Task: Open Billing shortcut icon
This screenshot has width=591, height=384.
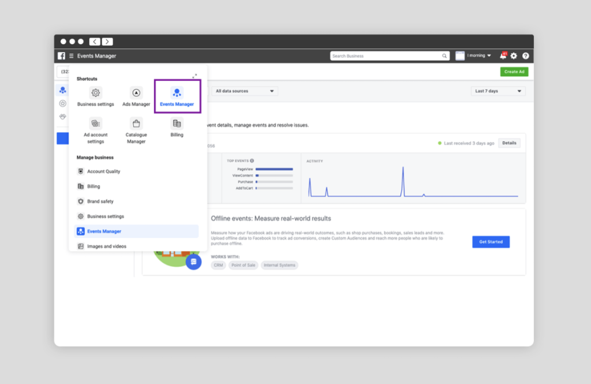Action: pyautogui.click(x=177, y=123)
